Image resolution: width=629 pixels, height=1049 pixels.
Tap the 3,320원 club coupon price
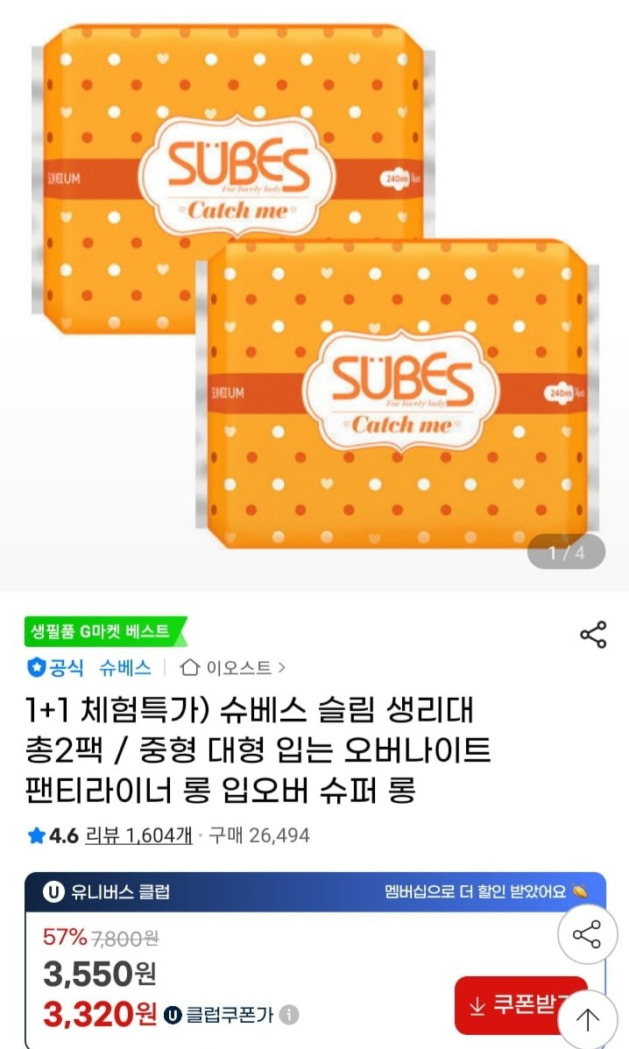coord(101,1015)
